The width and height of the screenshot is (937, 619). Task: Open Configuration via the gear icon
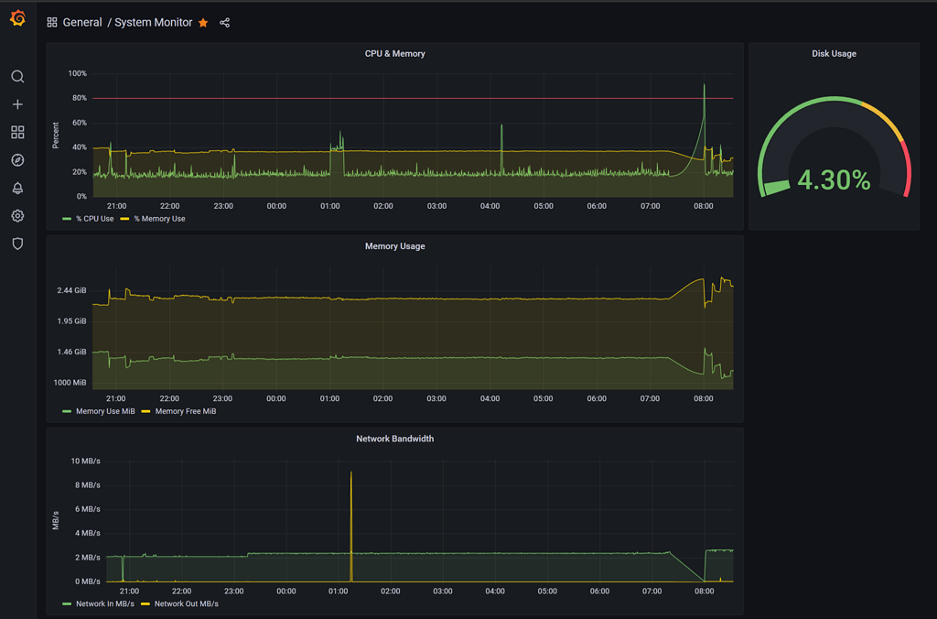click(x=17, y=216)
